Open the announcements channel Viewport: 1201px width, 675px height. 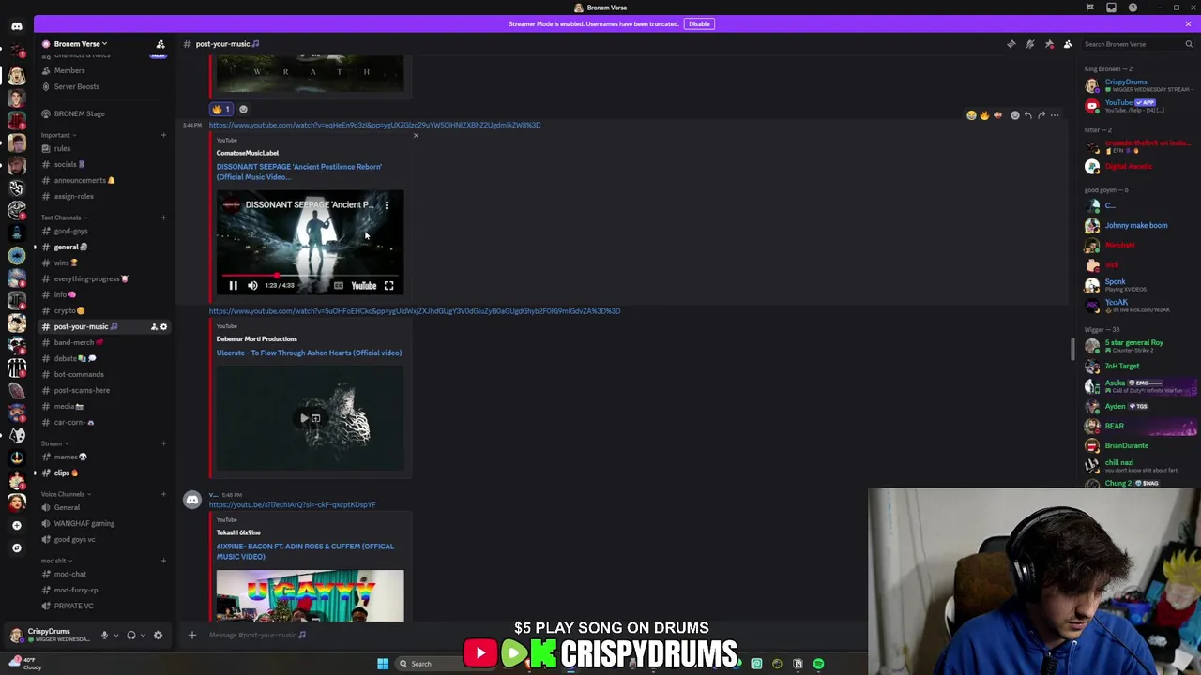point(103,180)
